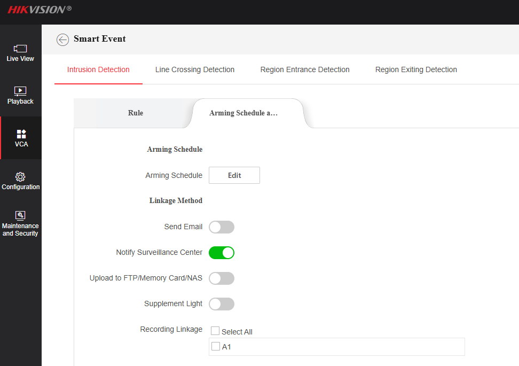Enable Upload to FTP/Memory Card/NAS
The width and height of the screenshot is (519, 366).
click(x=221, y=278)
